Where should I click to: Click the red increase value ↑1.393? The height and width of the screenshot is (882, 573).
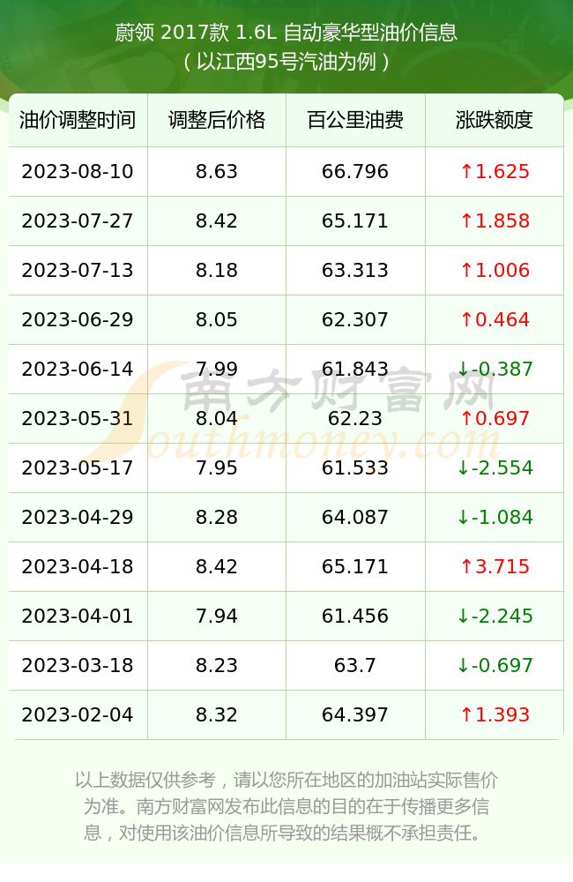click(x=495, y=715)
